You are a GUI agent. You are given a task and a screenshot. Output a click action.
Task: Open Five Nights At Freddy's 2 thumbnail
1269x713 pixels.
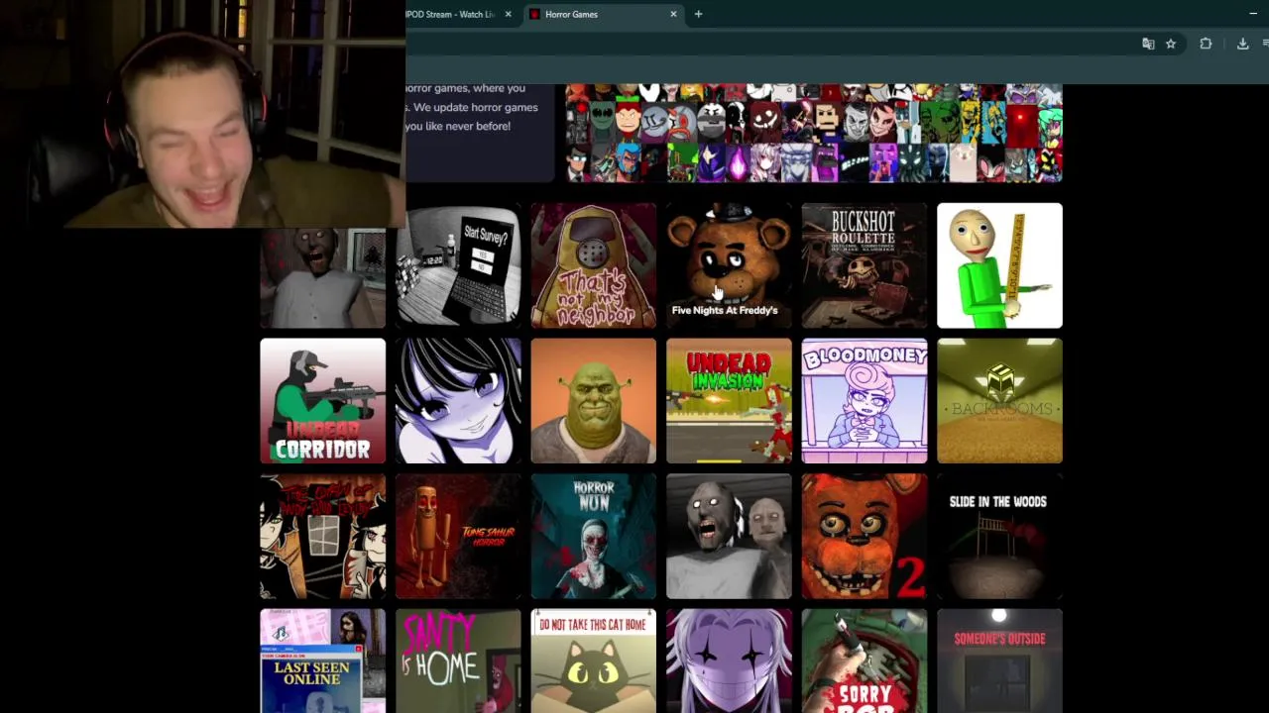tap(865, 537)
